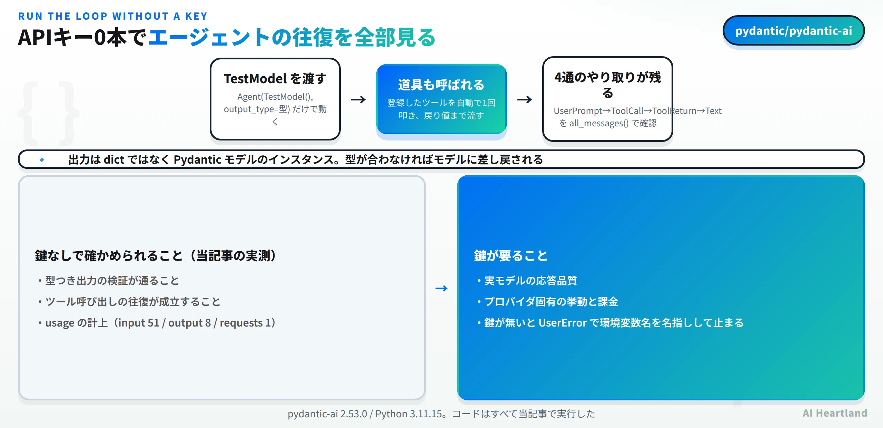
Task: Click the pydantic/pydantic-ai badge
Action: 793,31
